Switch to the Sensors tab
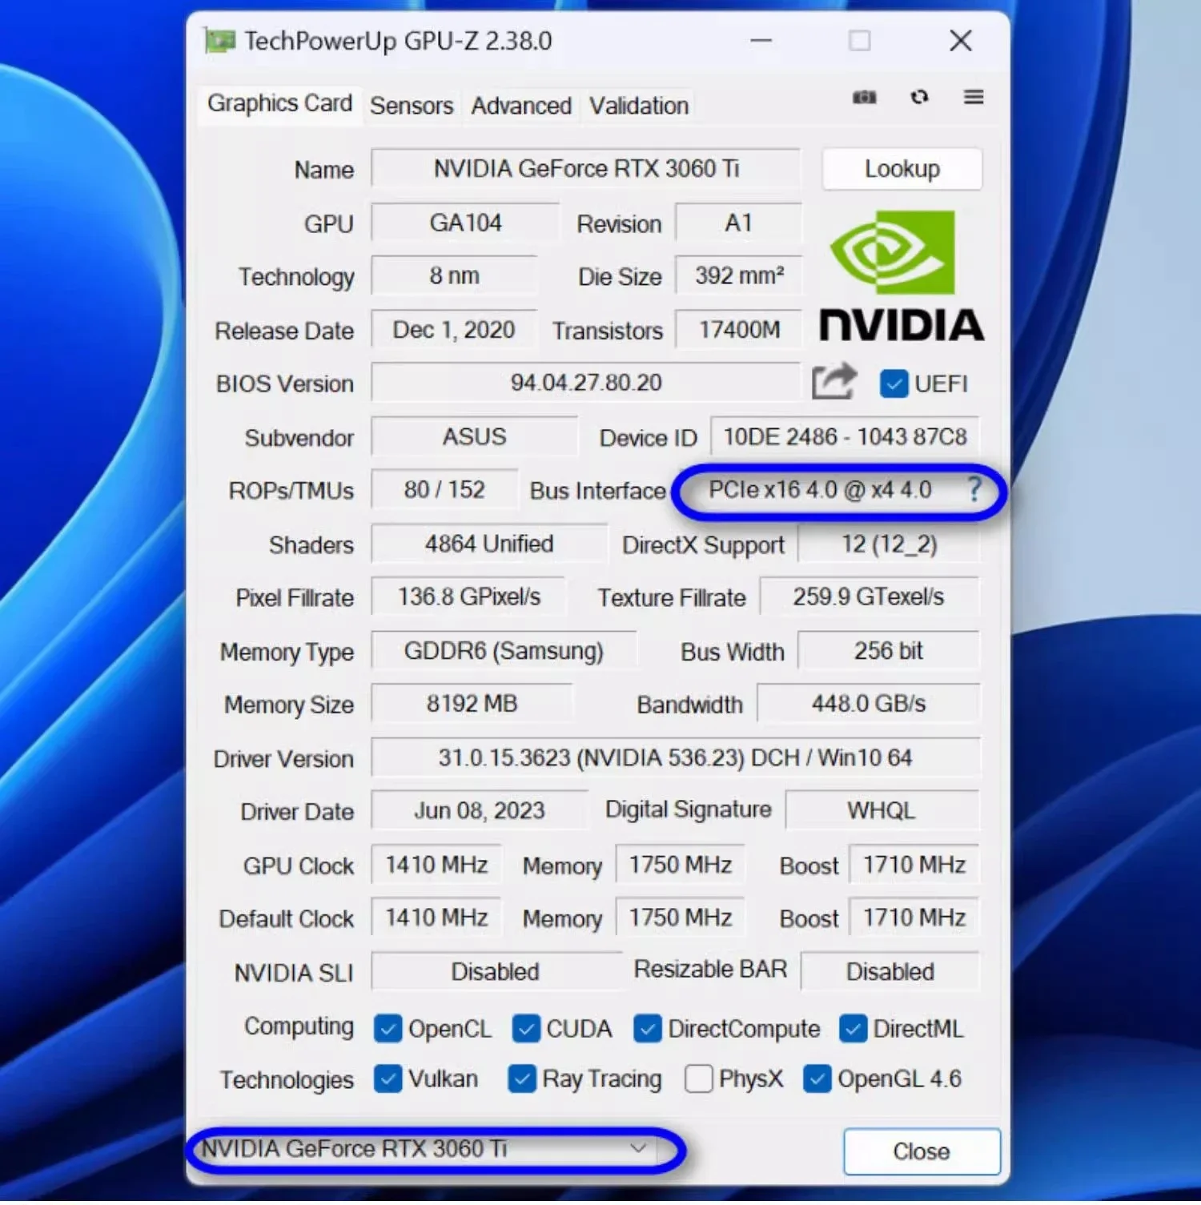1201x1205 pixels. coord(412,106)
